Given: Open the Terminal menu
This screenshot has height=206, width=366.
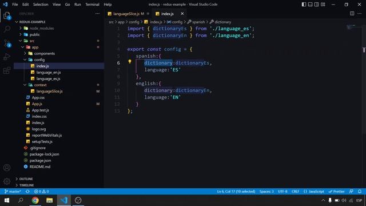Looking at the screenshot, I should click(x=92, y=5).
